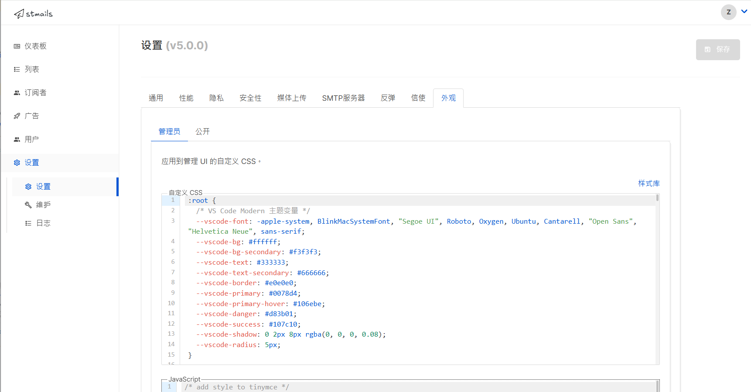
Task: Open 日志 logs from the sidebar icon
Action: pyautogui.click(x=28, y=223)
